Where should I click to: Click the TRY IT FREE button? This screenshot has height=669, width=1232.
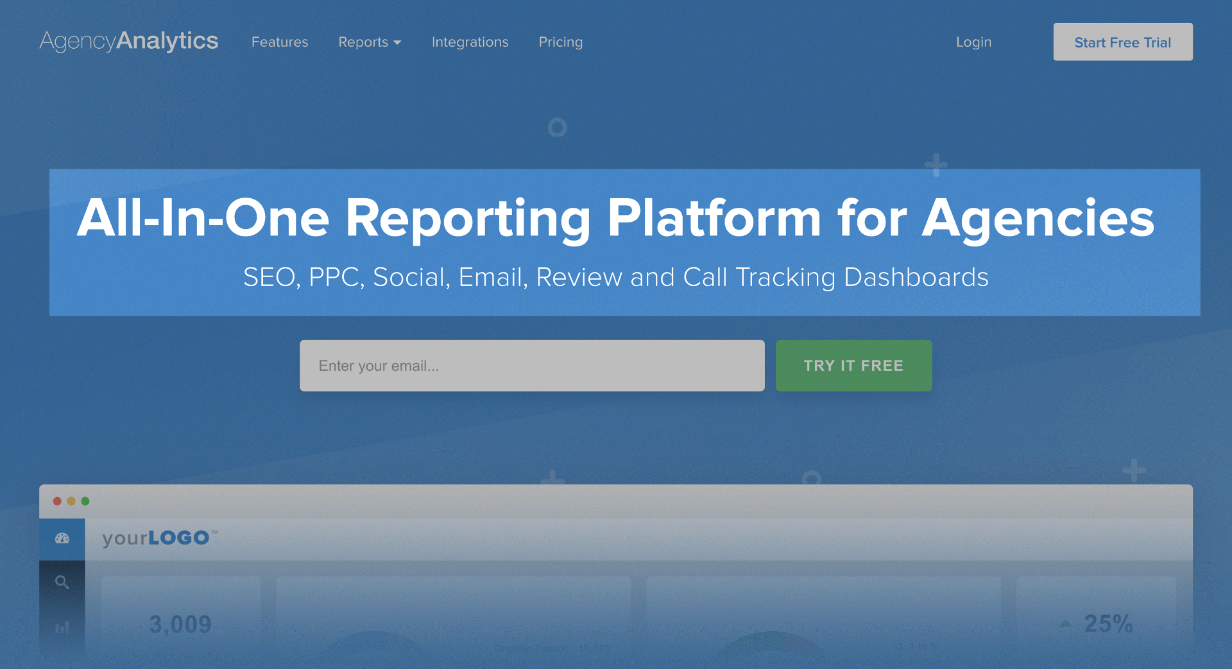(854, 366)
